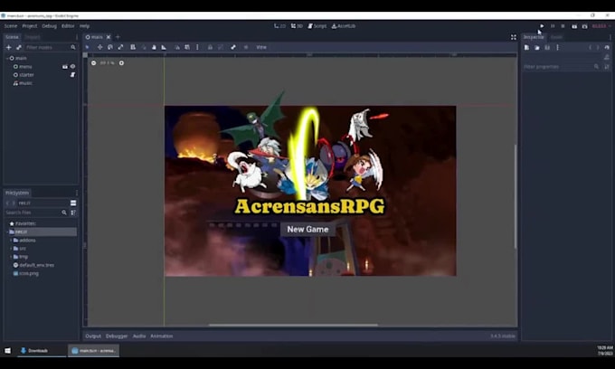Select the Scene dock tab

point(12,37)
